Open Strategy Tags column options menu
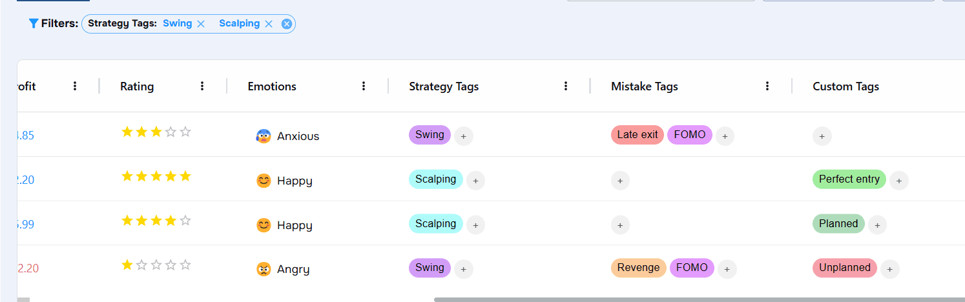This screenshot has width=965, height=302. click(566, 86)
